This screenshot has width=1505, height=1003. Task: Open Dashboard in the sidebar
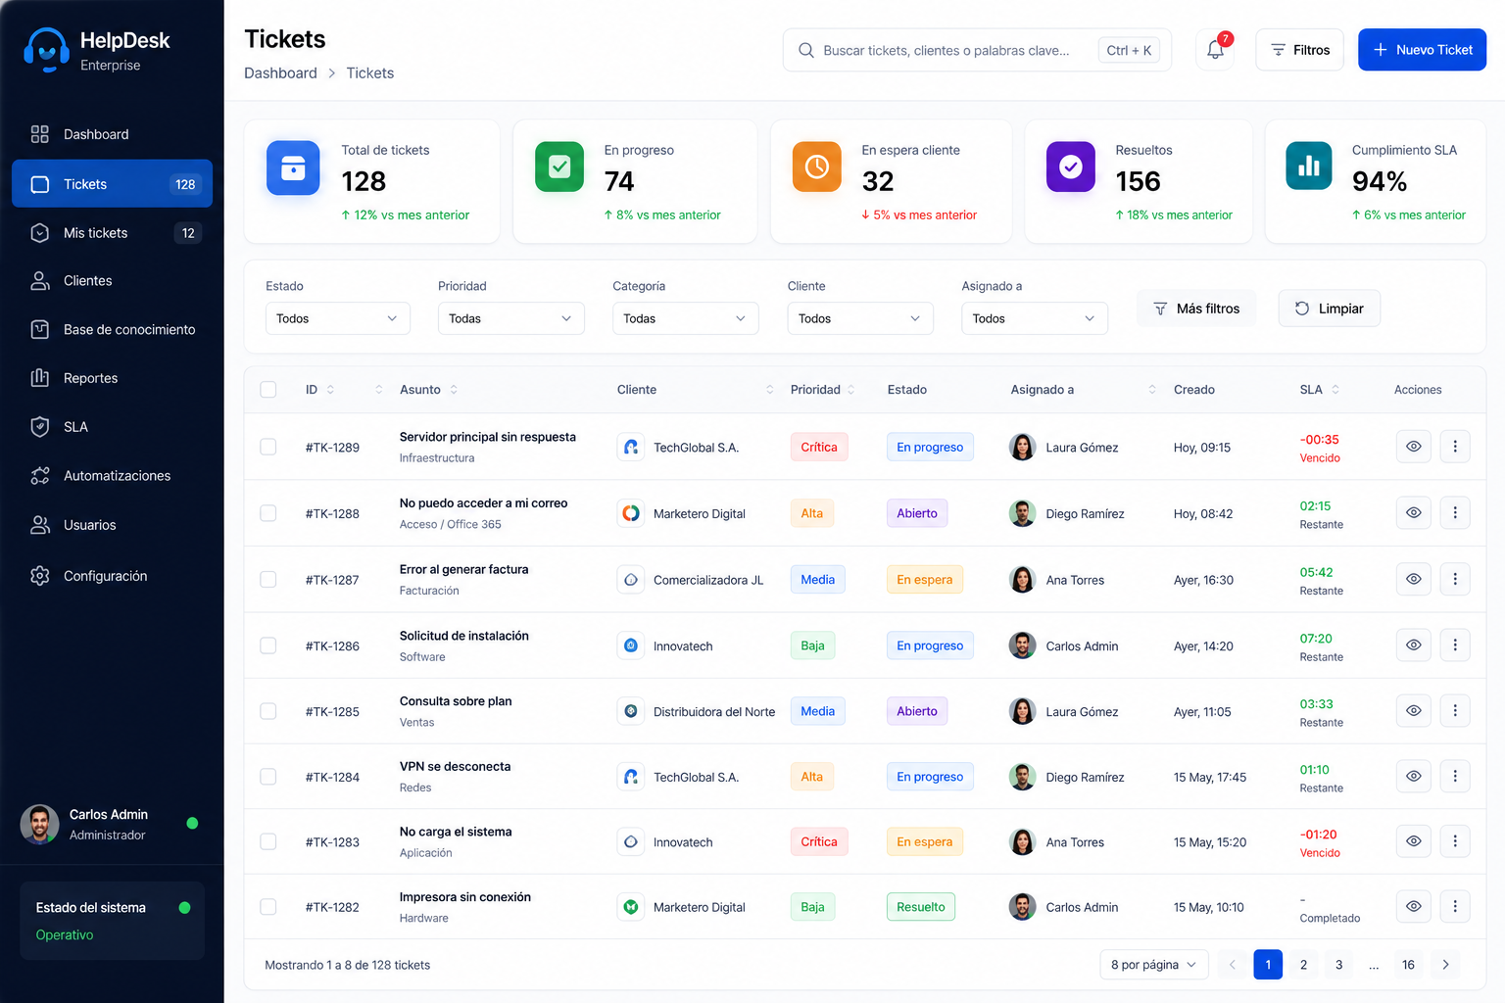112,134
